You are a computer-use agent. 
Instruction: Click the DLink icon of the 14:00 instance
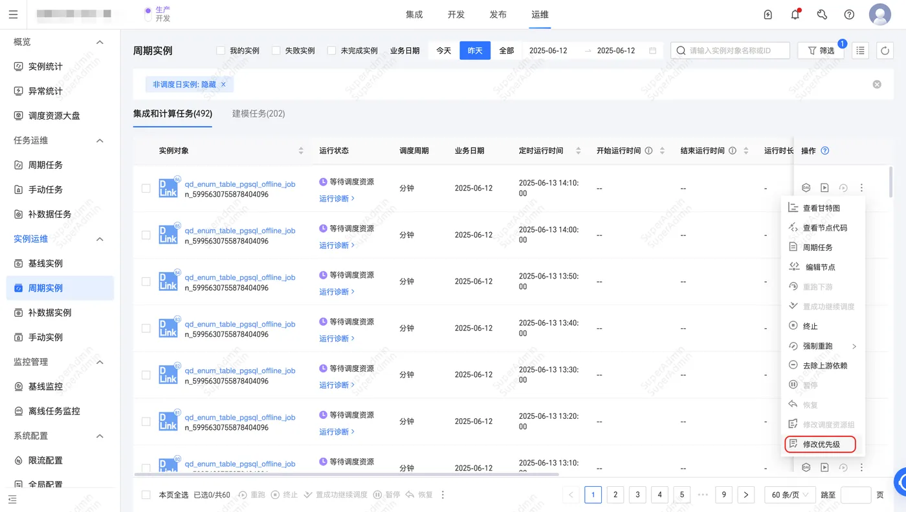point(168,235)
